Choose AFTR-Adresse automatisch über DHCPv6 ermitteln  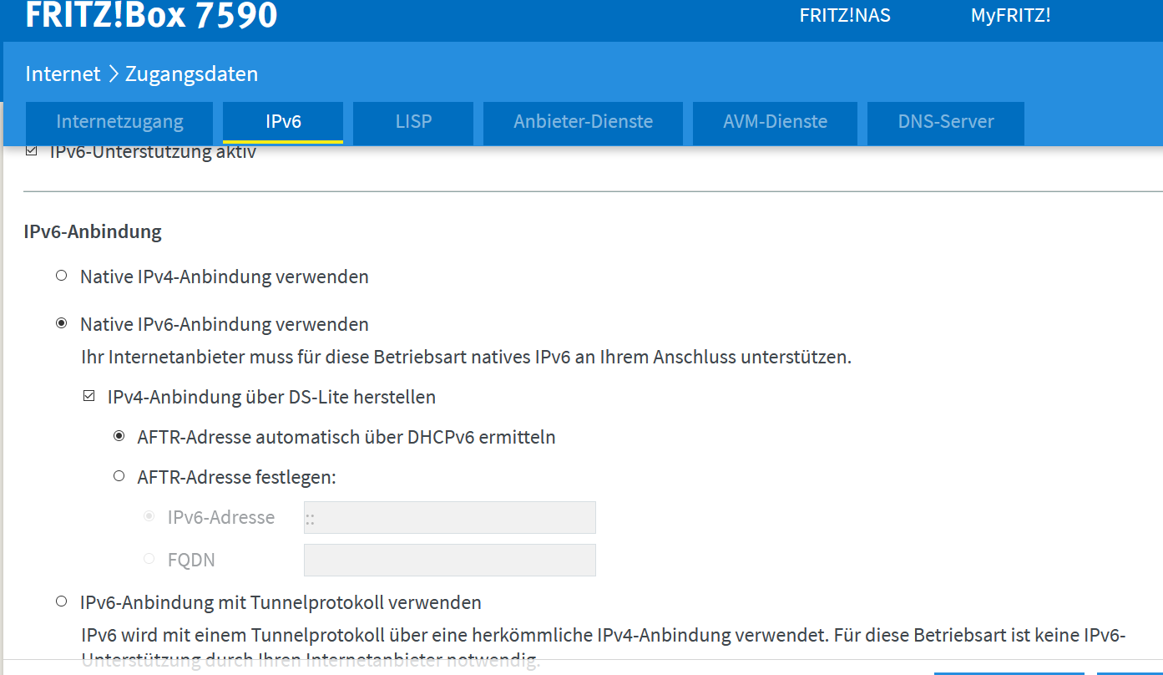click(119, 436)
